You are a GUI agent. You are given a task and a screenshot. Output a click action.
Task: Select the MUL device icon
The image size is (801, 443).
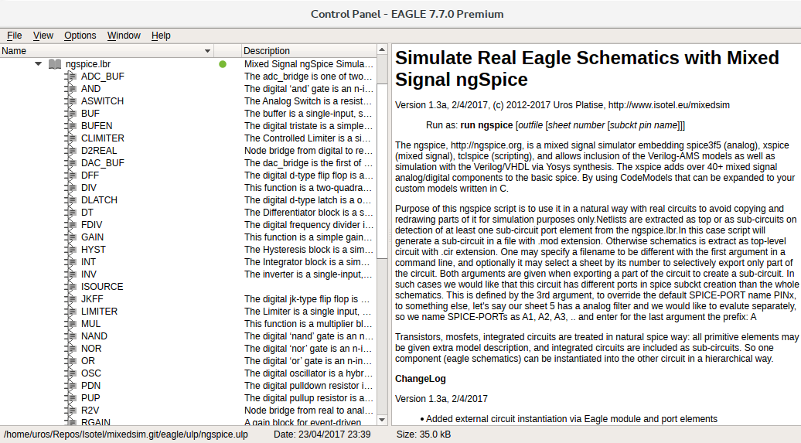click(x=70, y=324)
